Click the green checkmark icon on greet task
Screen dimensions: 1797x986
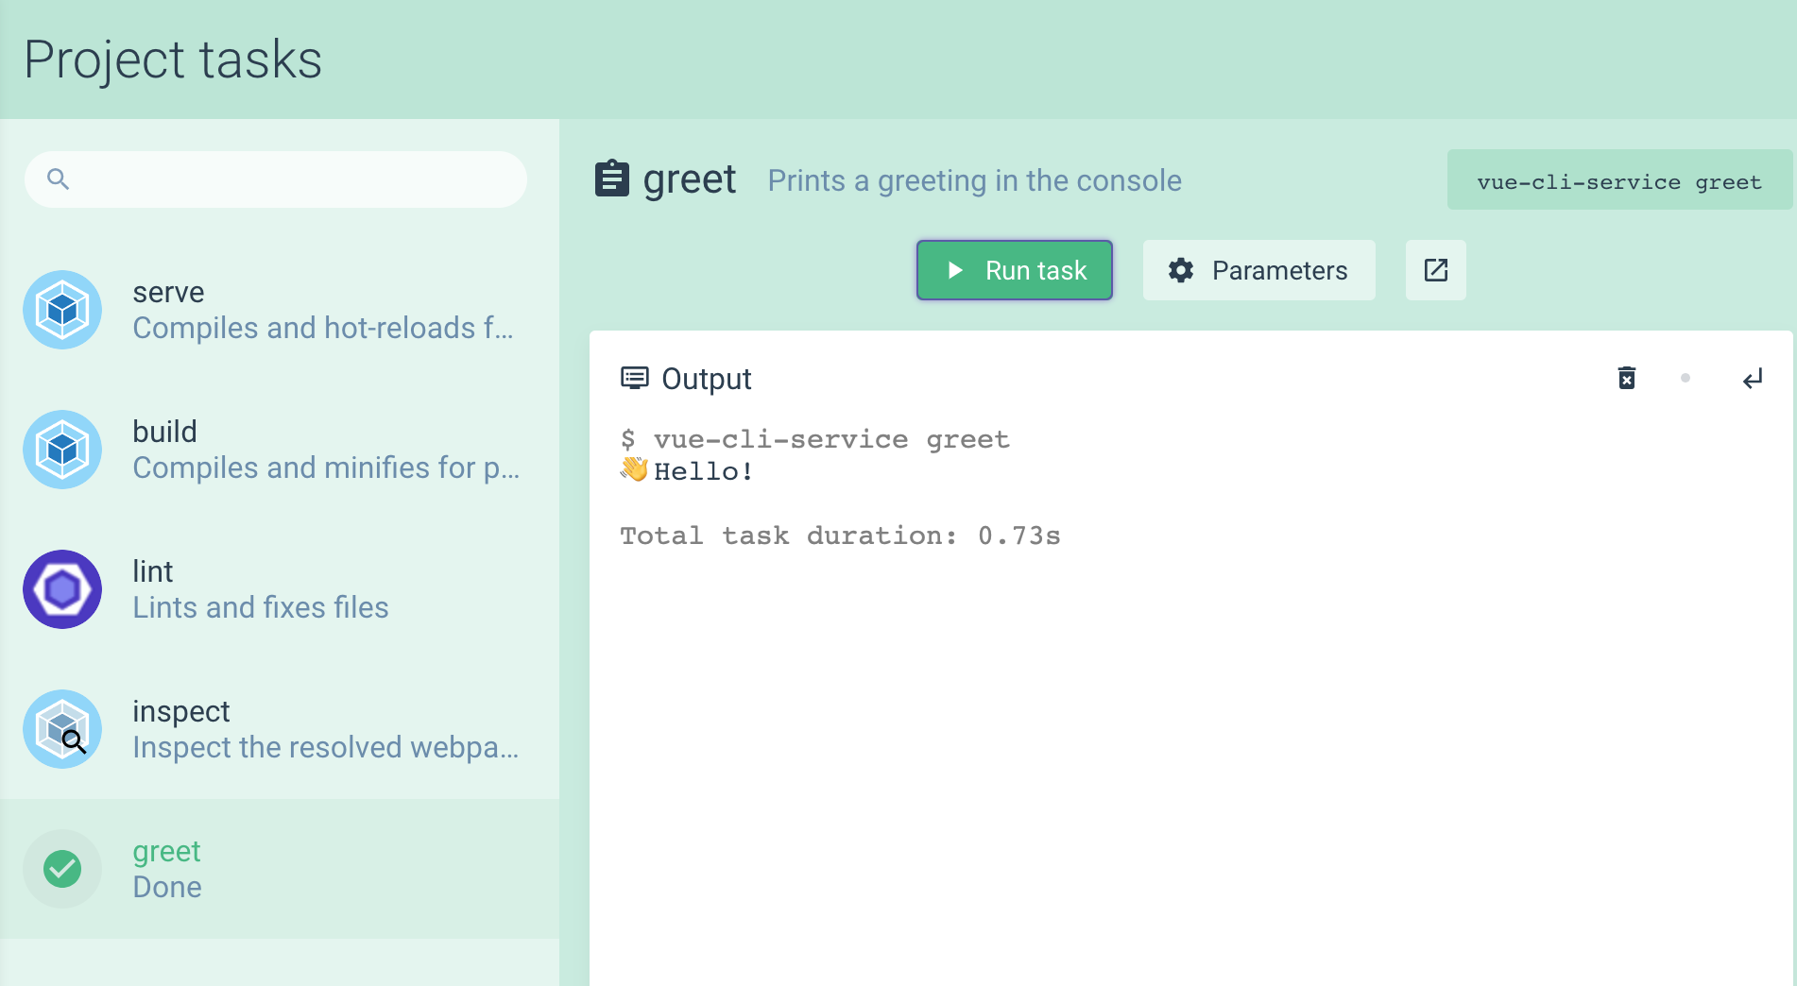[61, 868]
